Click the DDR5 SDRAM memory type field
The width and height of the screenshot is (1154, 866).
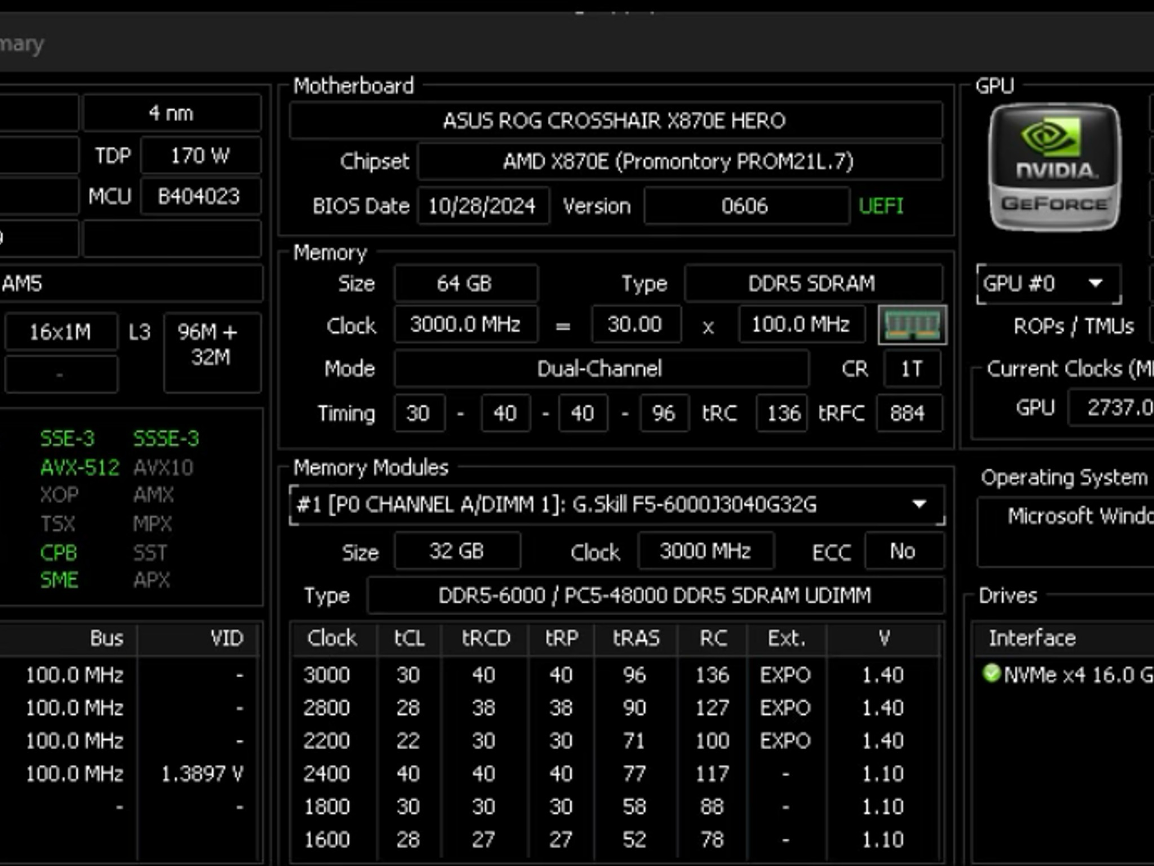813,283
